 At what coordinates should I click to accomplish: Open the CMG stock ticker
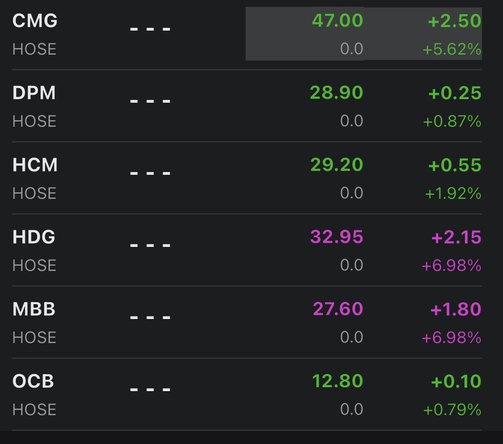[35, 21]
